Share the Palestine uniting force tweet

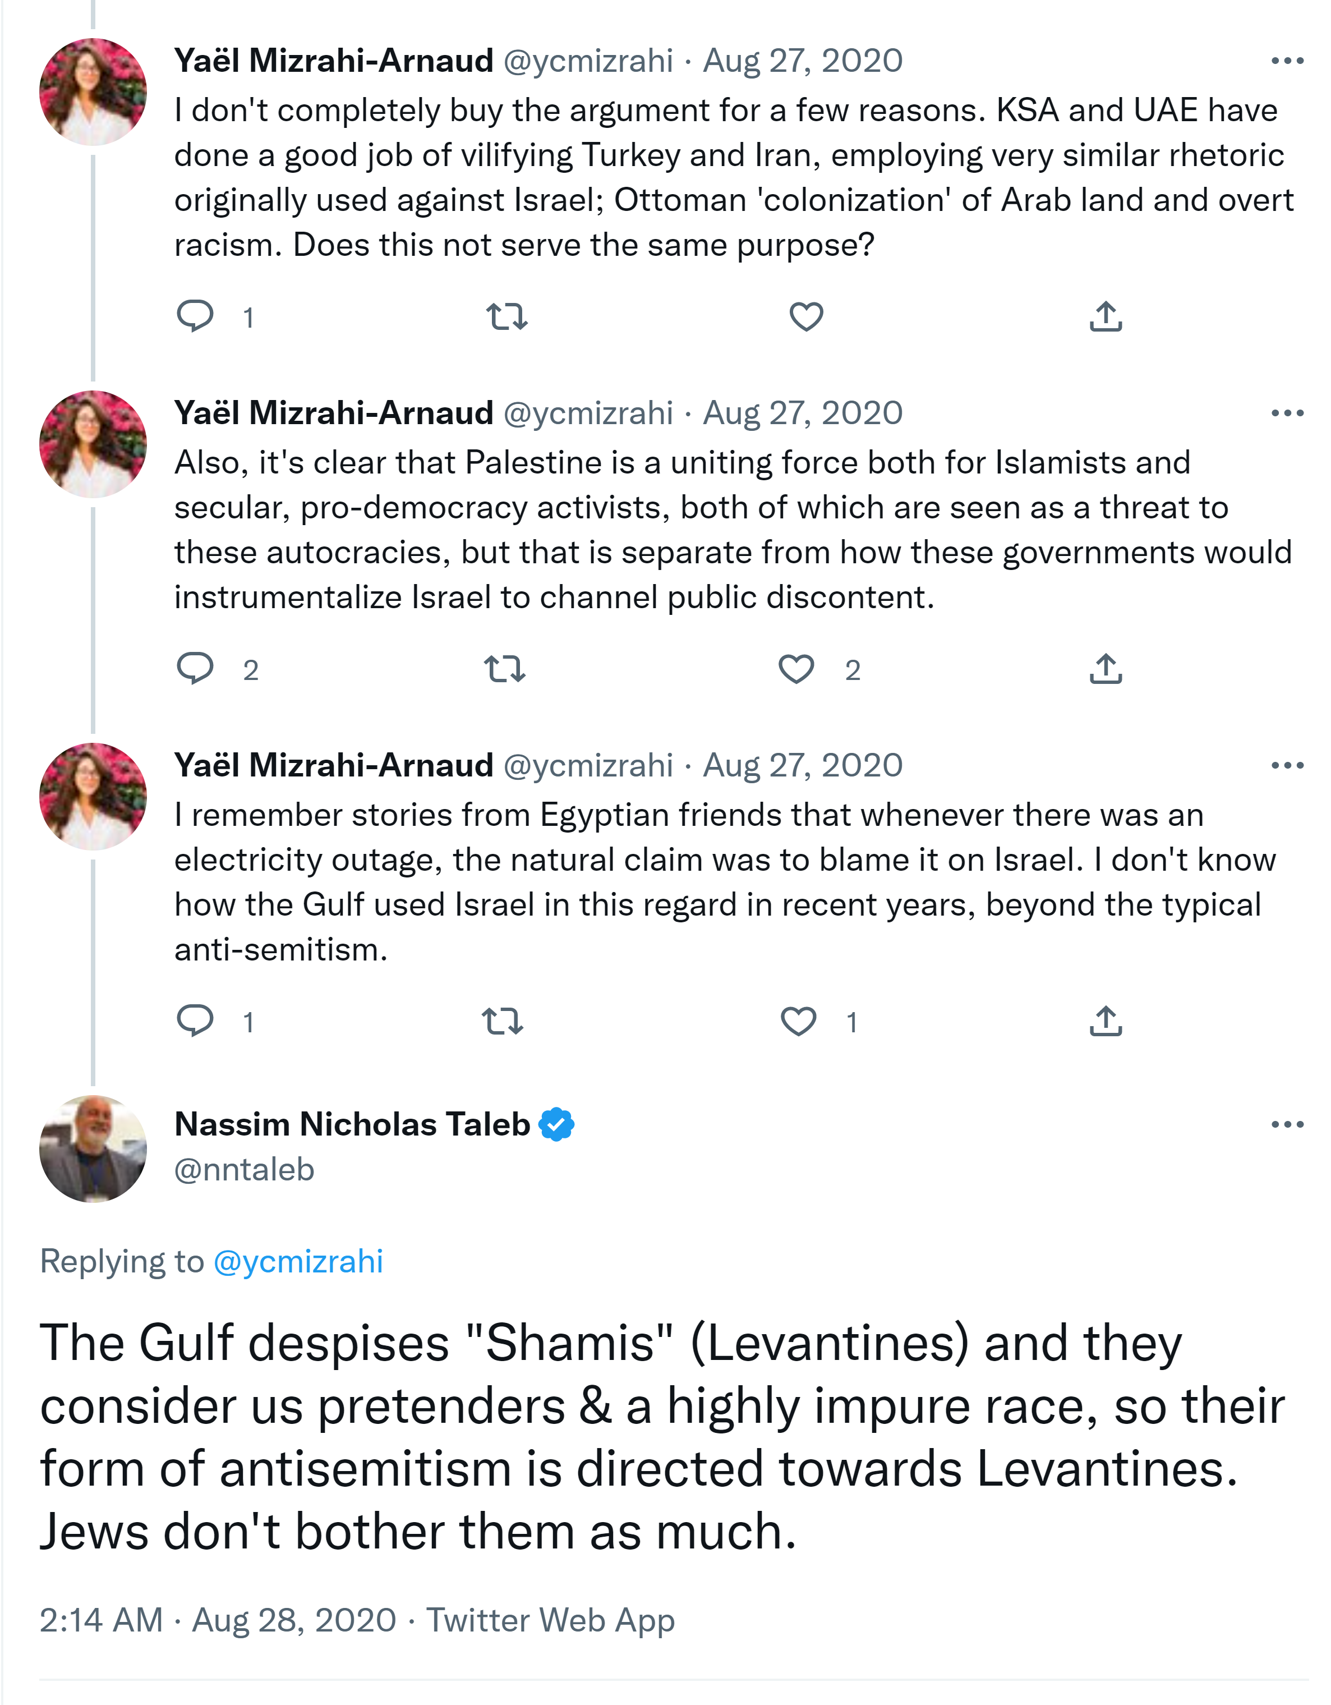[x=1106, y=669]
